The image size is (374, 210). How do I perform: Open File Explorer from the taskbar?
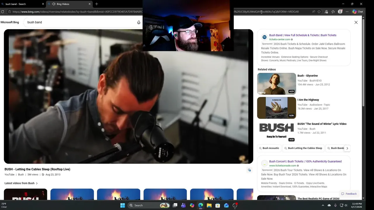coord(209,205)
